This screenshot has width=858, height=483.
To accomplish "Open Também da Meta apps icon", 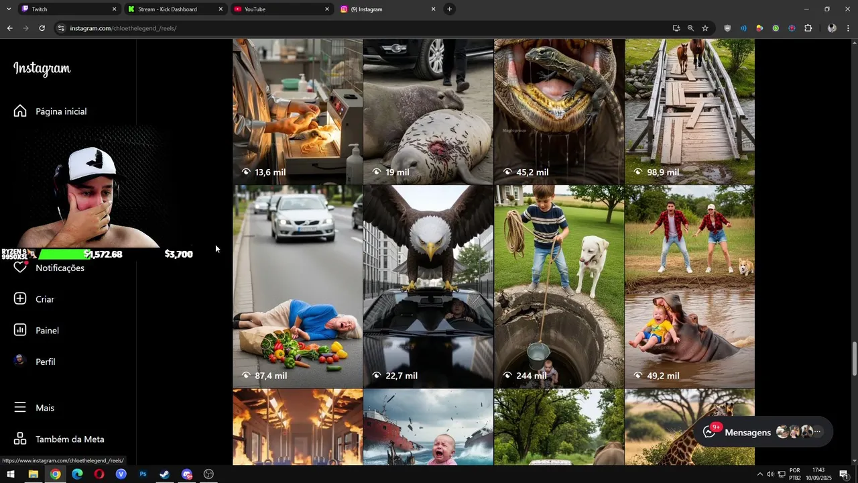I will [x=20, y=439].
